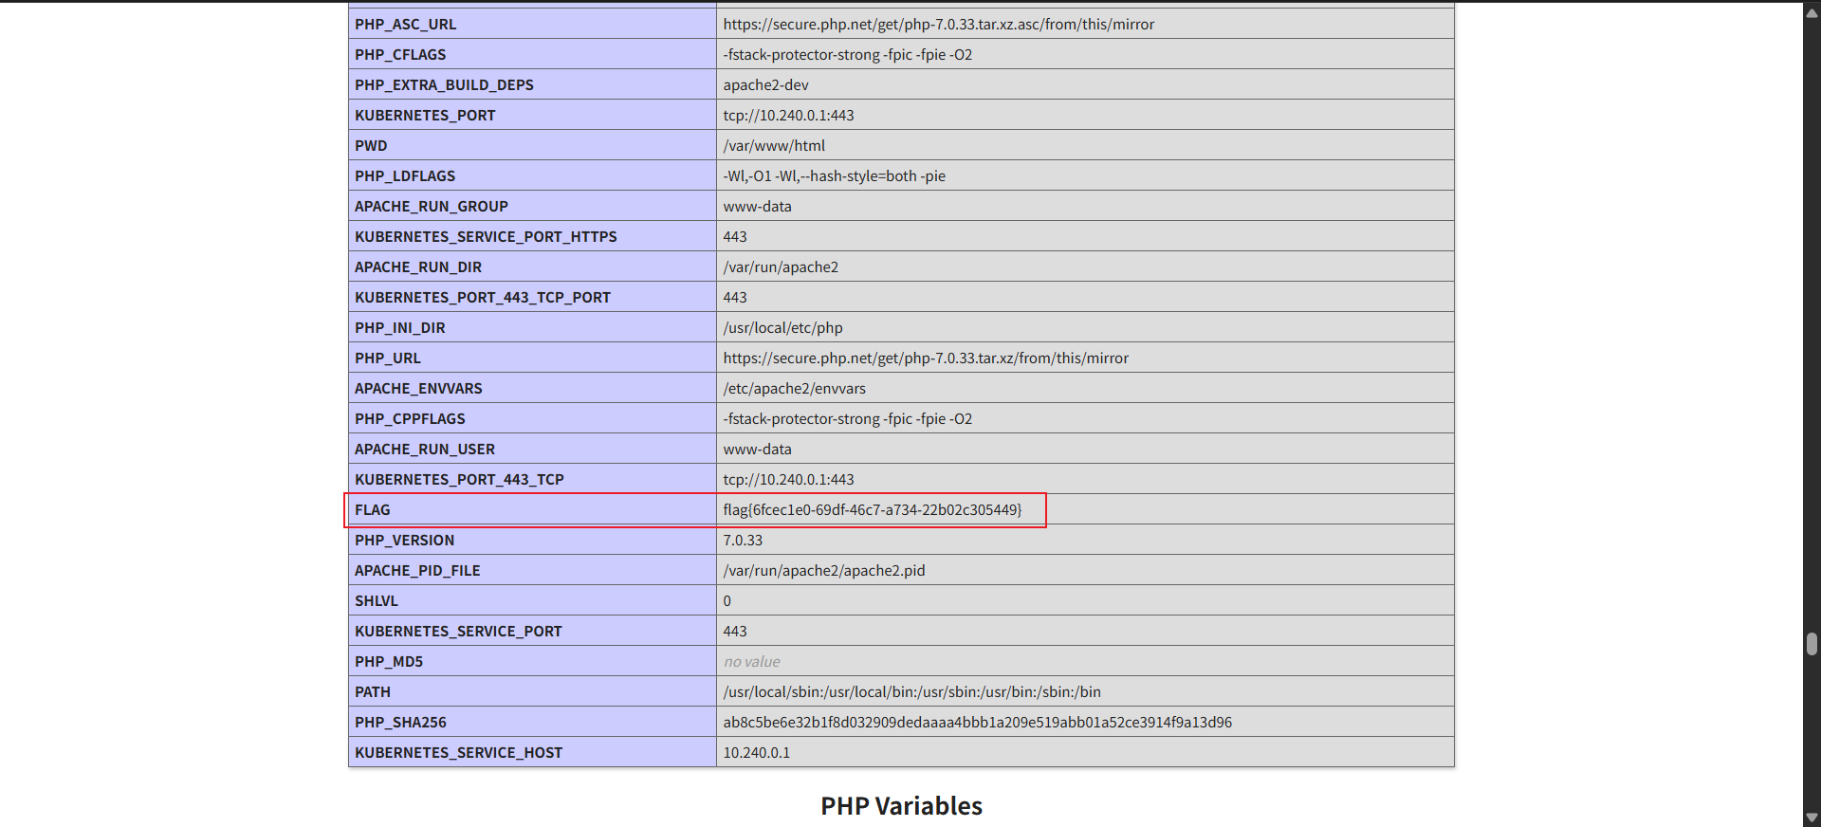Select the APACHE_RUN_GROUP label
The width and height of the screenshot is (1821, 827).
(x=432, y=207)
